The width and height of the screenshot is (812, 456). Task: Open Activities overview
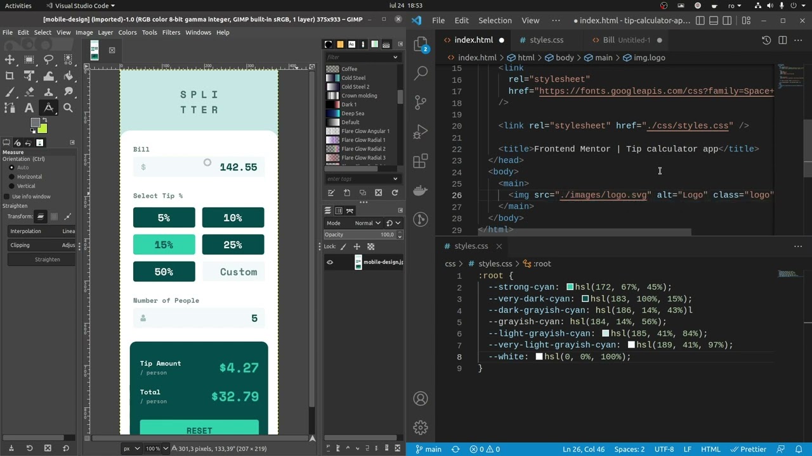pyautogui.click(x=18, y=6)
